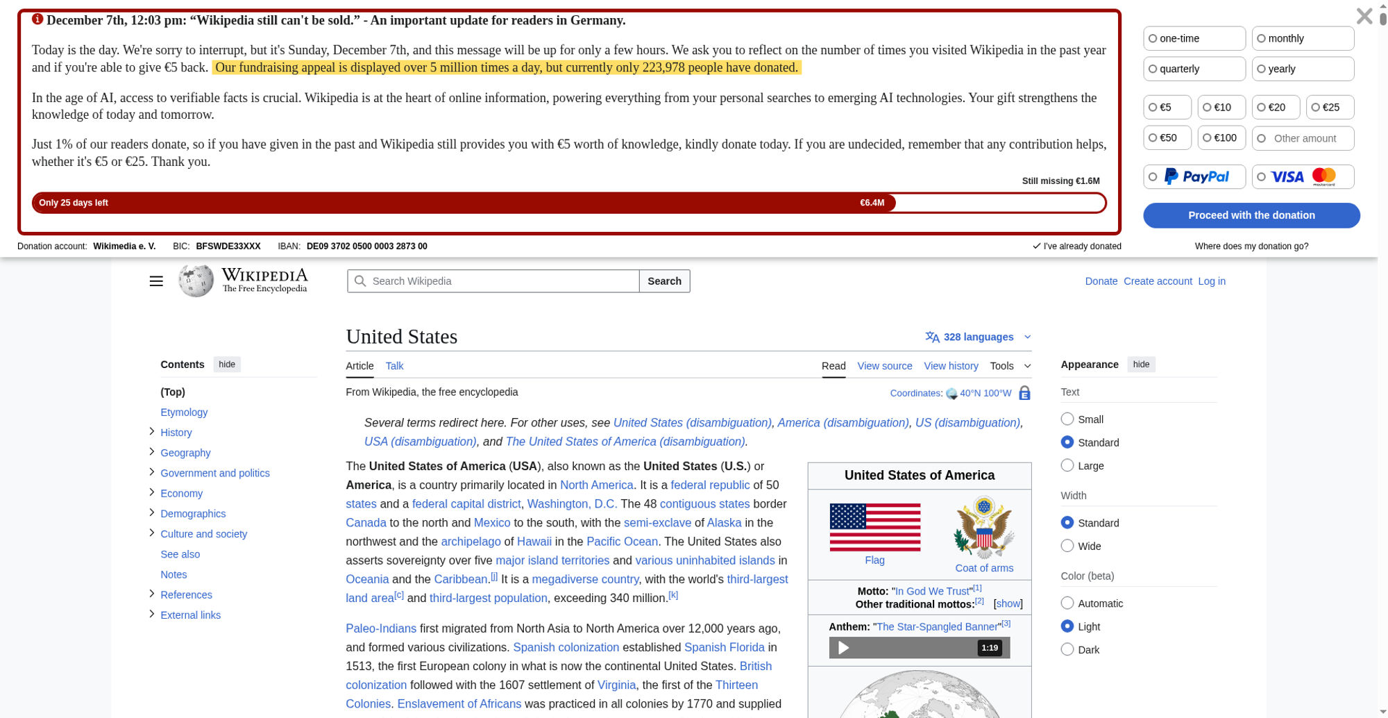Open the hamburger main menu icon
This screenshot has width=1388, height=718.
point(156,281)
